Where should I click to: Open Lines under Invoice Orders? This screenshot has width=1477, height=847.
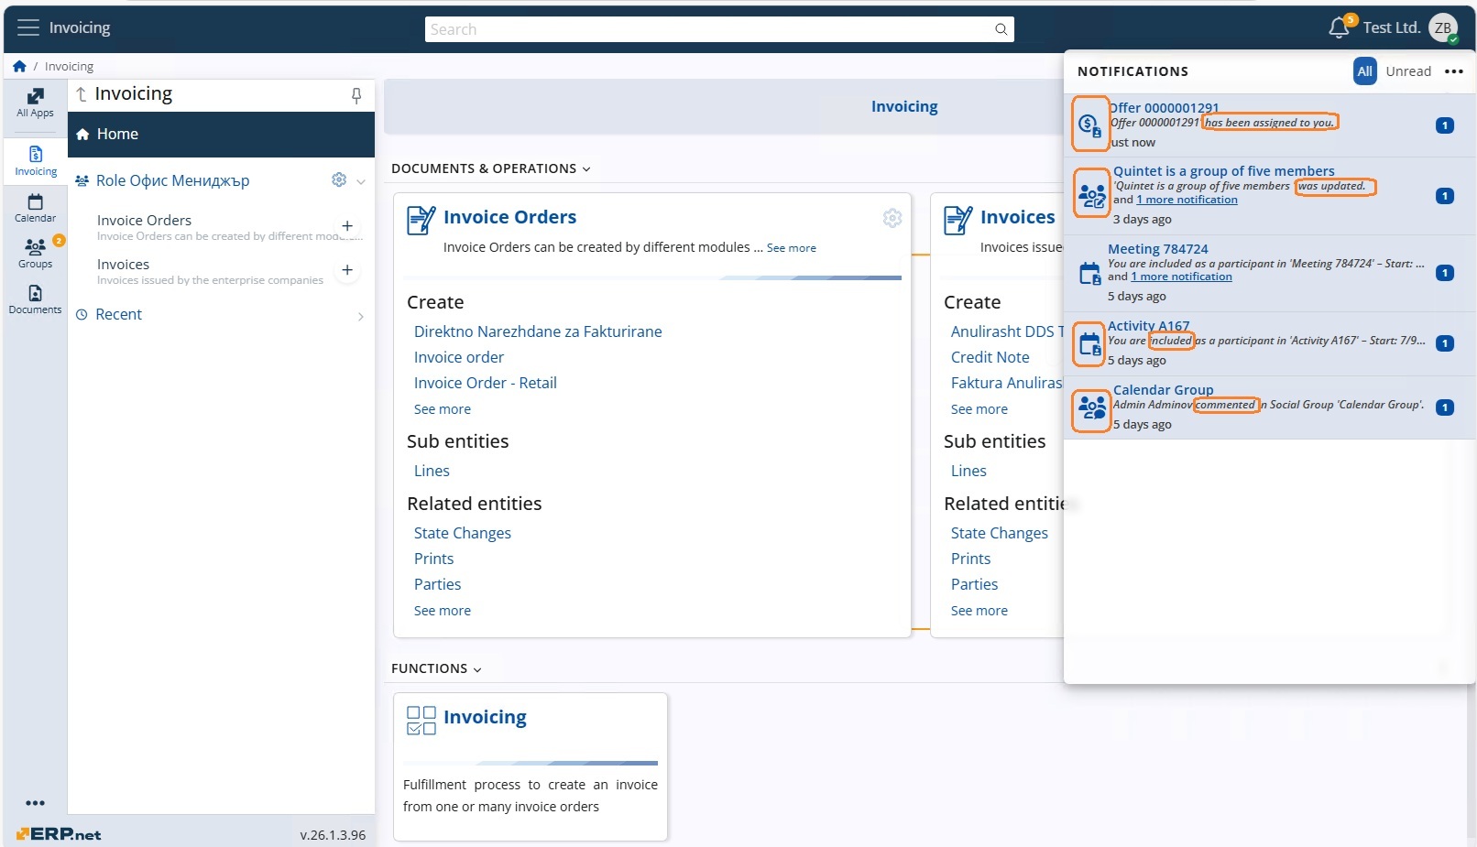[432, 471]
